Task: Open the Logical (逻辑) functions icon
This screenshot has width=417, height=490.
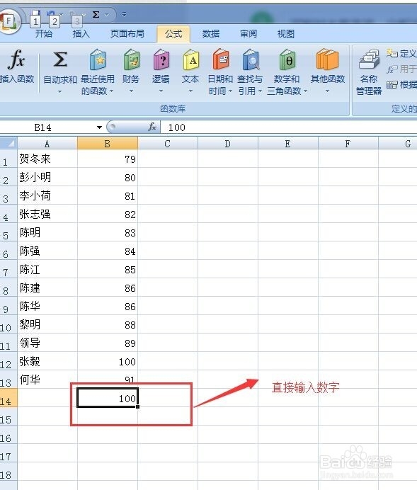Action: [x=161, y=59]
